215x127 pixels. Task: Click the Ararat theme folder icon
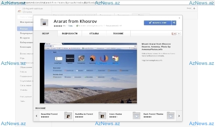coord(44,23)
